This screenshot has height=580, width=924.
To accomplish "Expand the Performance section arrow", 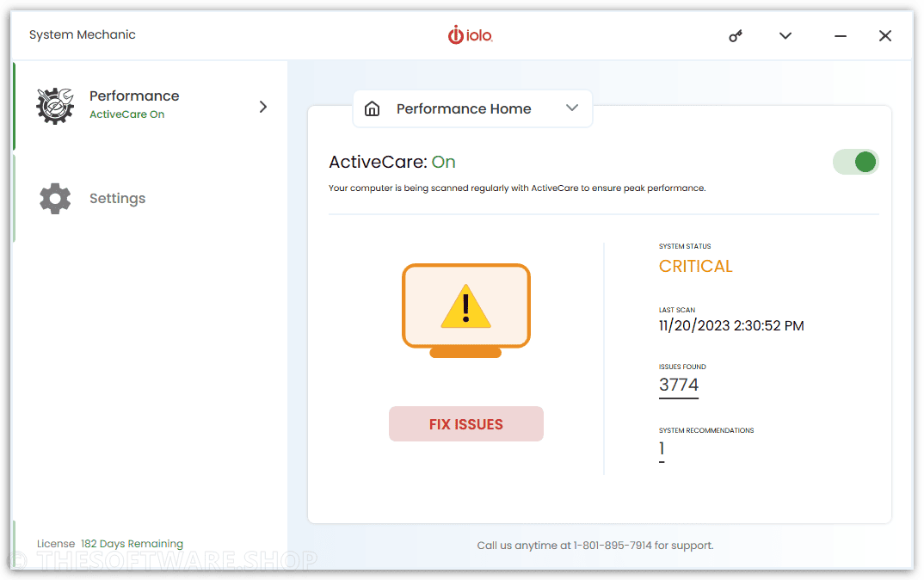I will [x=263, y=107].
